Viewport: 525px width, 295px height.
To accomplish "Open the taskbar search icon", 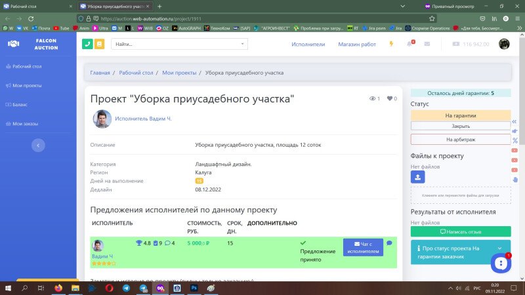I will [24, 288].
